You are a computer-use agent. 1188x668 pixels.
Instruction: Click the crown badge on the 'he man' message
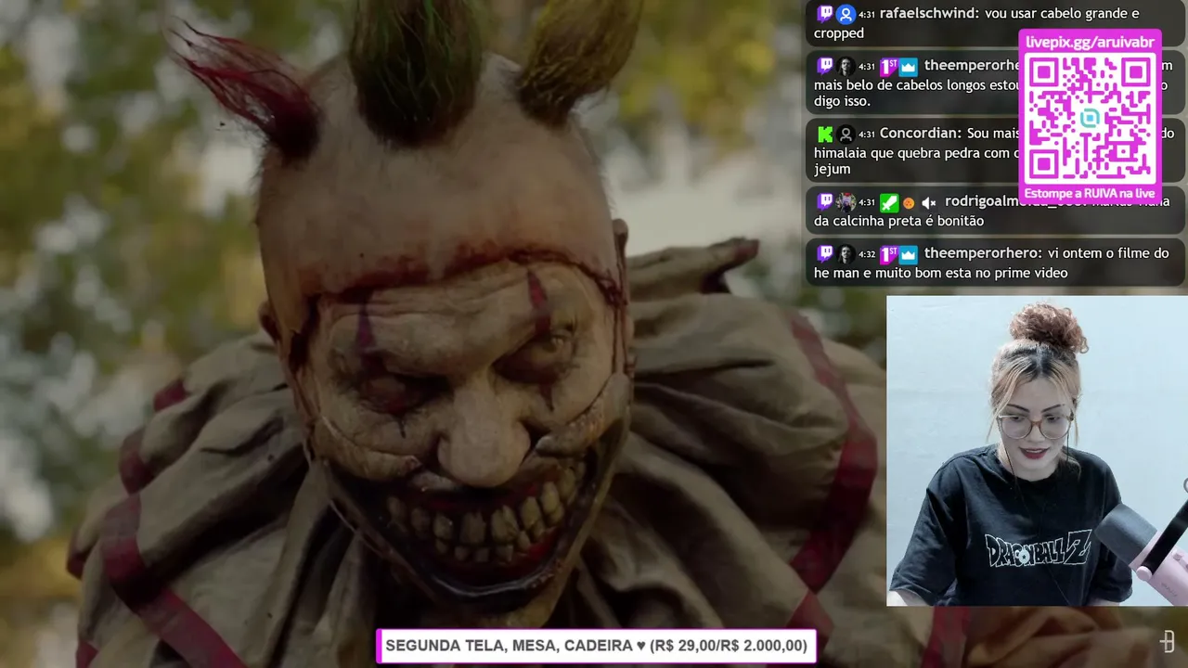(908, 253)
